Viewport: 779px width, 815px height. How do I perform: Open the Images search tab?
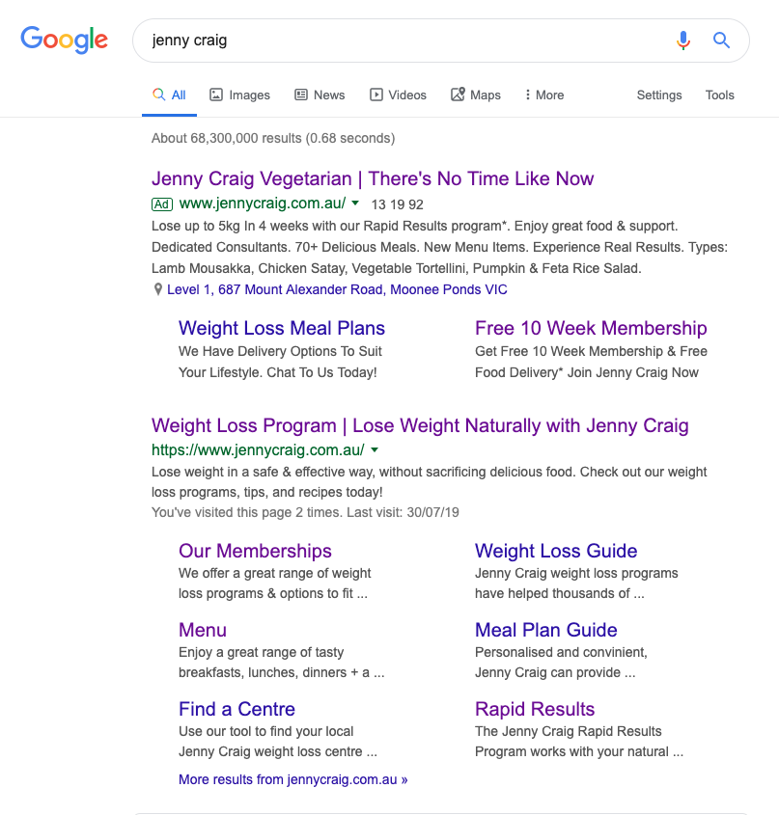(239, 95)
